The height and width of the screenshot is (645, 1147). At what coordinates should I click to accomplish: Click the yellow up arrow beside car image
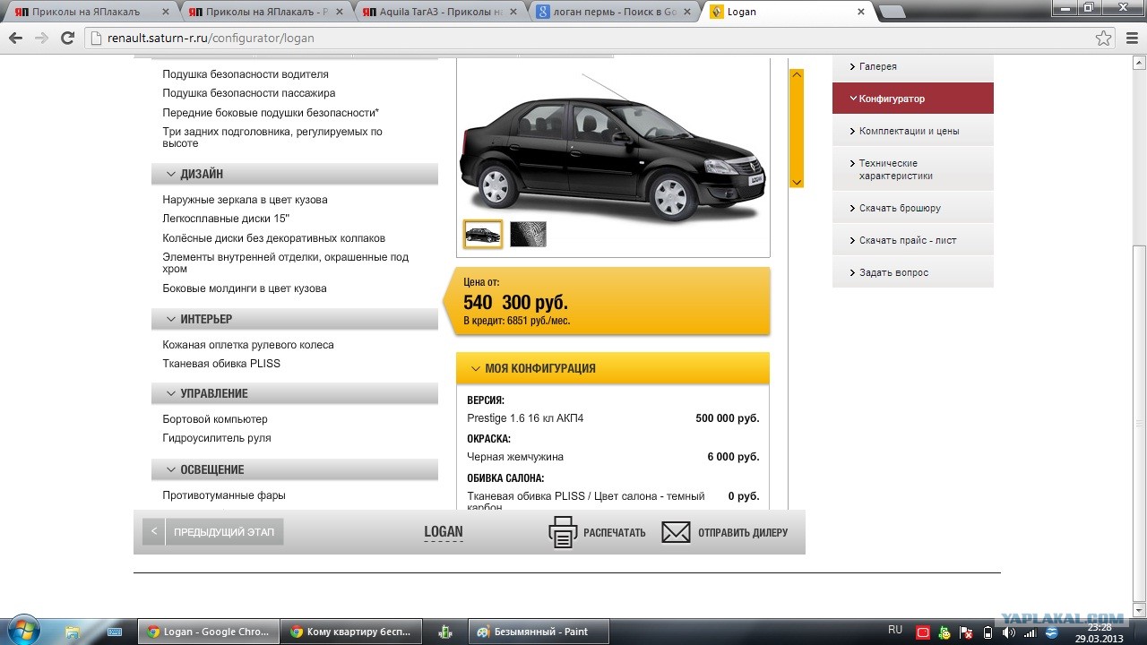click(797, 75)
